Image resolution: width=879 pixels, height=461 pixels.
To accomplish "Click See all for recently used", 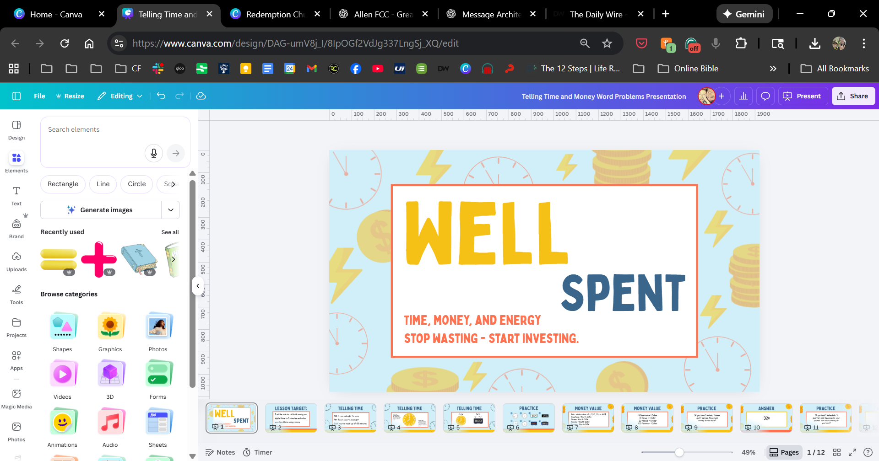I will (x=170, y=232).
